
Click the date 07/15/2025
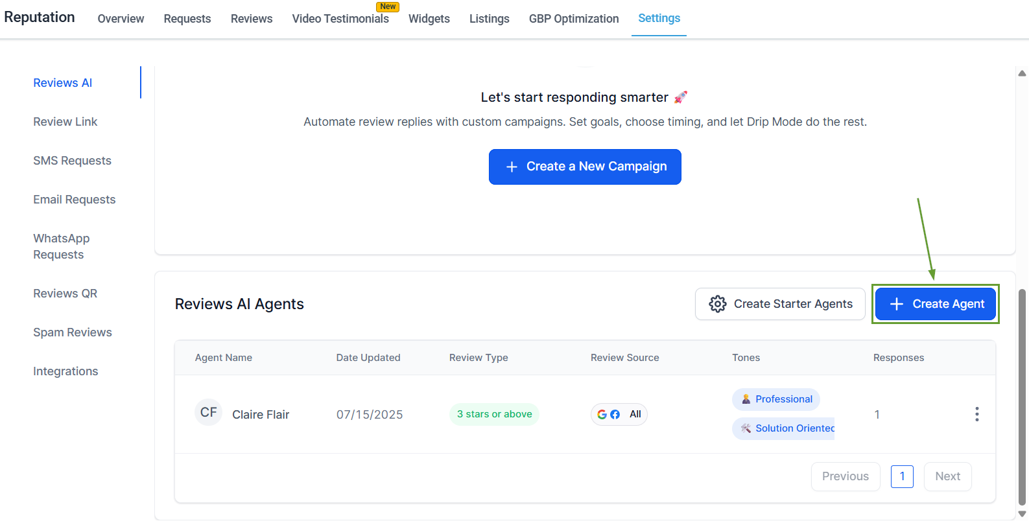click(370, 415)
